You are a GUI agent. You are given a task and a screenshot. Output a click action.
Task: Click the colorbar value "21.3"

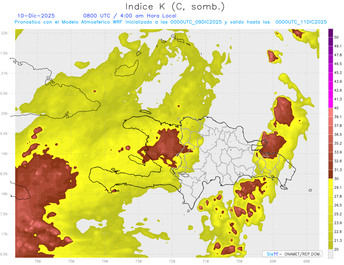(x=338, y=240)
